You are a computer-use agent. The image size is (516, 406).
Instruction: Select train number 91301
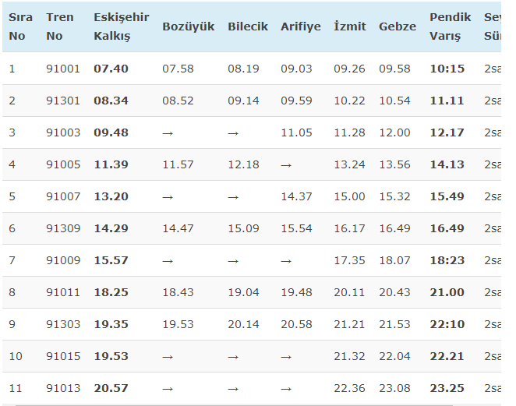(x=63, y=101)
